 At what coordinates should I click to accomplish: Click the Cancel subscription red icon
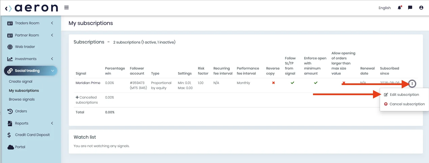point(386,104)
